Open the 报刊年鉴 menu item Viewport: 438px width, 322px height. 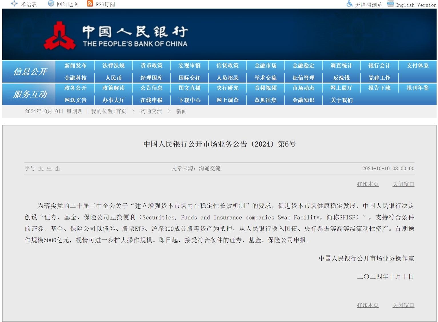point(417,88)
